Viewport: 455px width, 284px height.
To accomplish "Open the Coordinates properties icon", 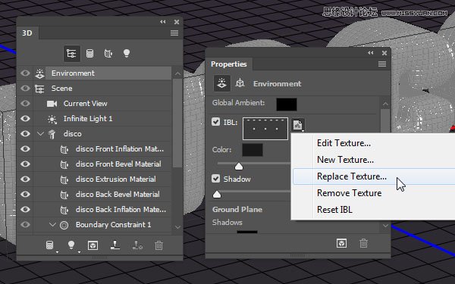I will [240, 83].
